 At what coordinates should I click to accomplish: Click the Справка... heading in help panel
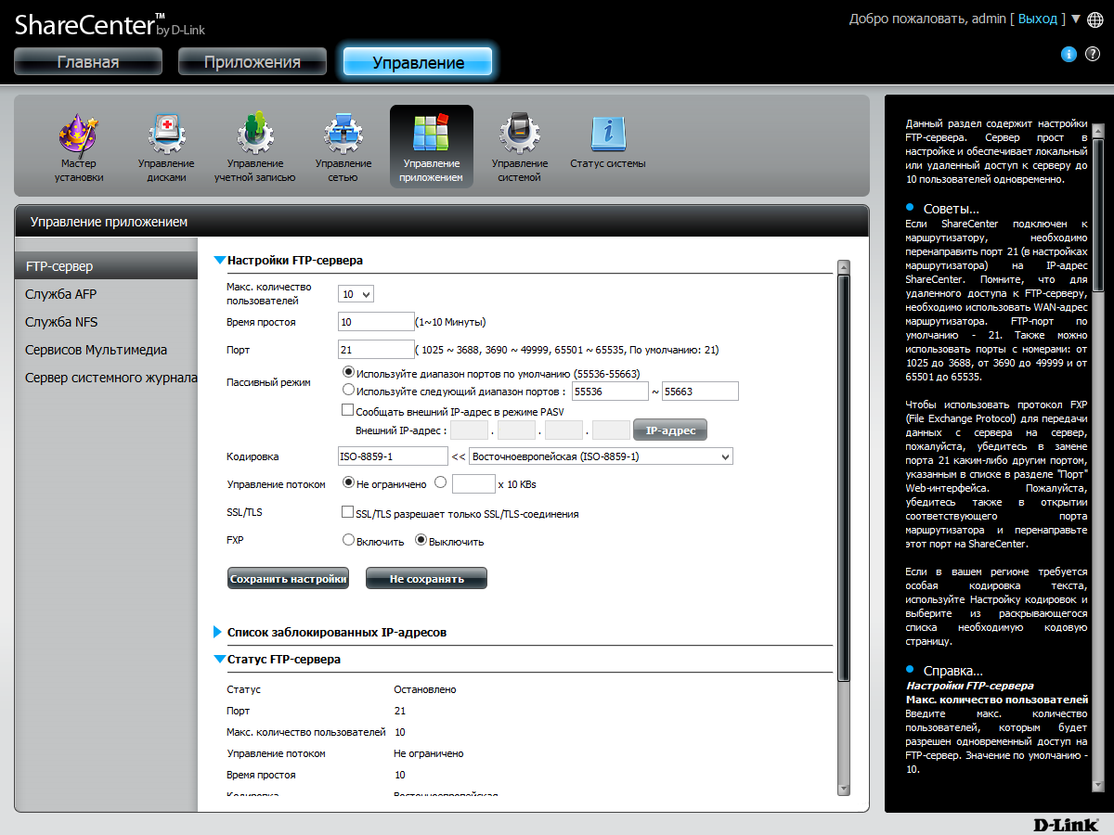[x=953, y=671]
